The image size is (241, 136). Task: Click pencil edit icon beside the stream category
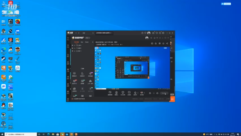pyautogui.click(x=105, y=45)
